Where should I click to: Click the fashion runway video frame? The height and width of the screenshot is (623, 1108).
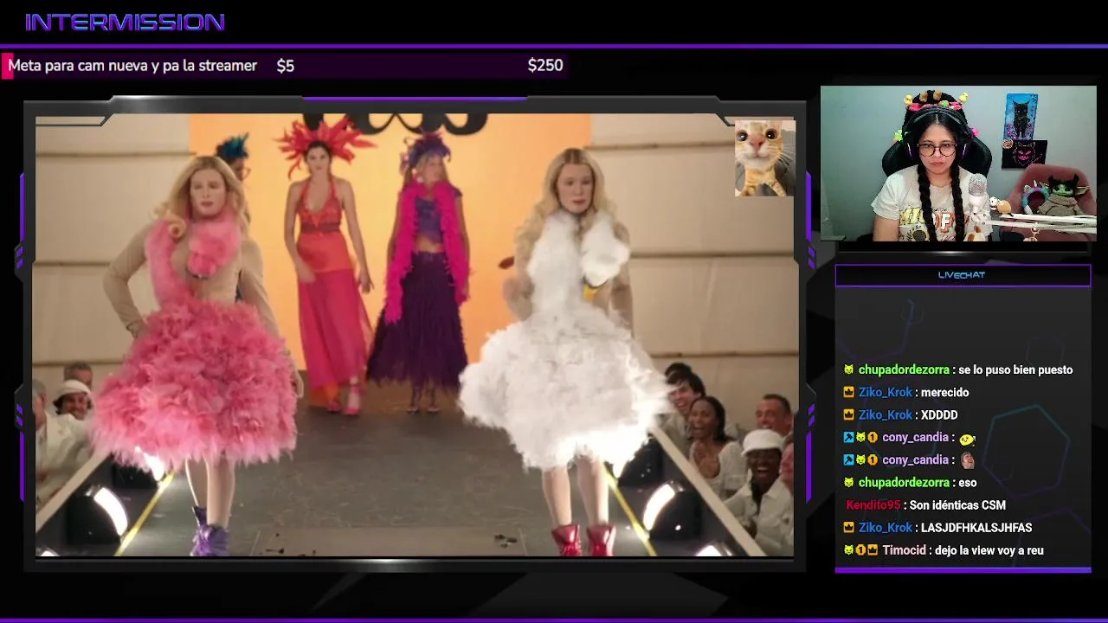coord(415,335)
